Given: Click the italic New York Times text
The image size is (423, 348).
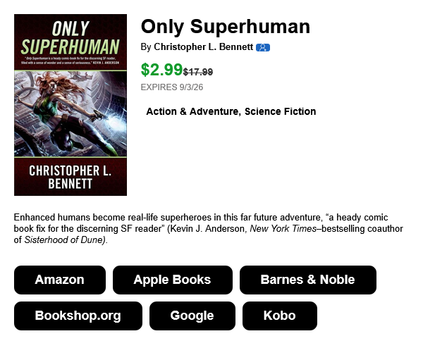Looking at the screenshot, I should pyautogui.click(x=283, y=228).
